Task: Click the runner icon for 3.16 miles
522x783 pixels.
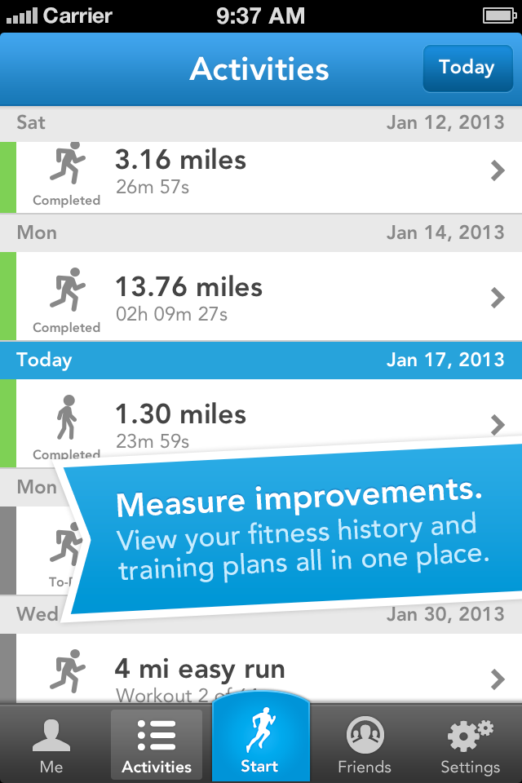Action: [x=68, y=163]
